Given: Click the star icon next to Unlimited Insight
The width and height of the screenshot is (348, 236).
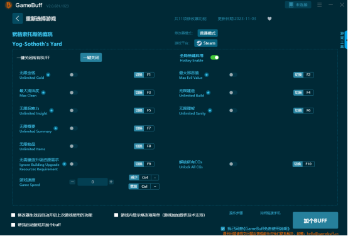Looking at the screenshot, I should coord(52,110).
